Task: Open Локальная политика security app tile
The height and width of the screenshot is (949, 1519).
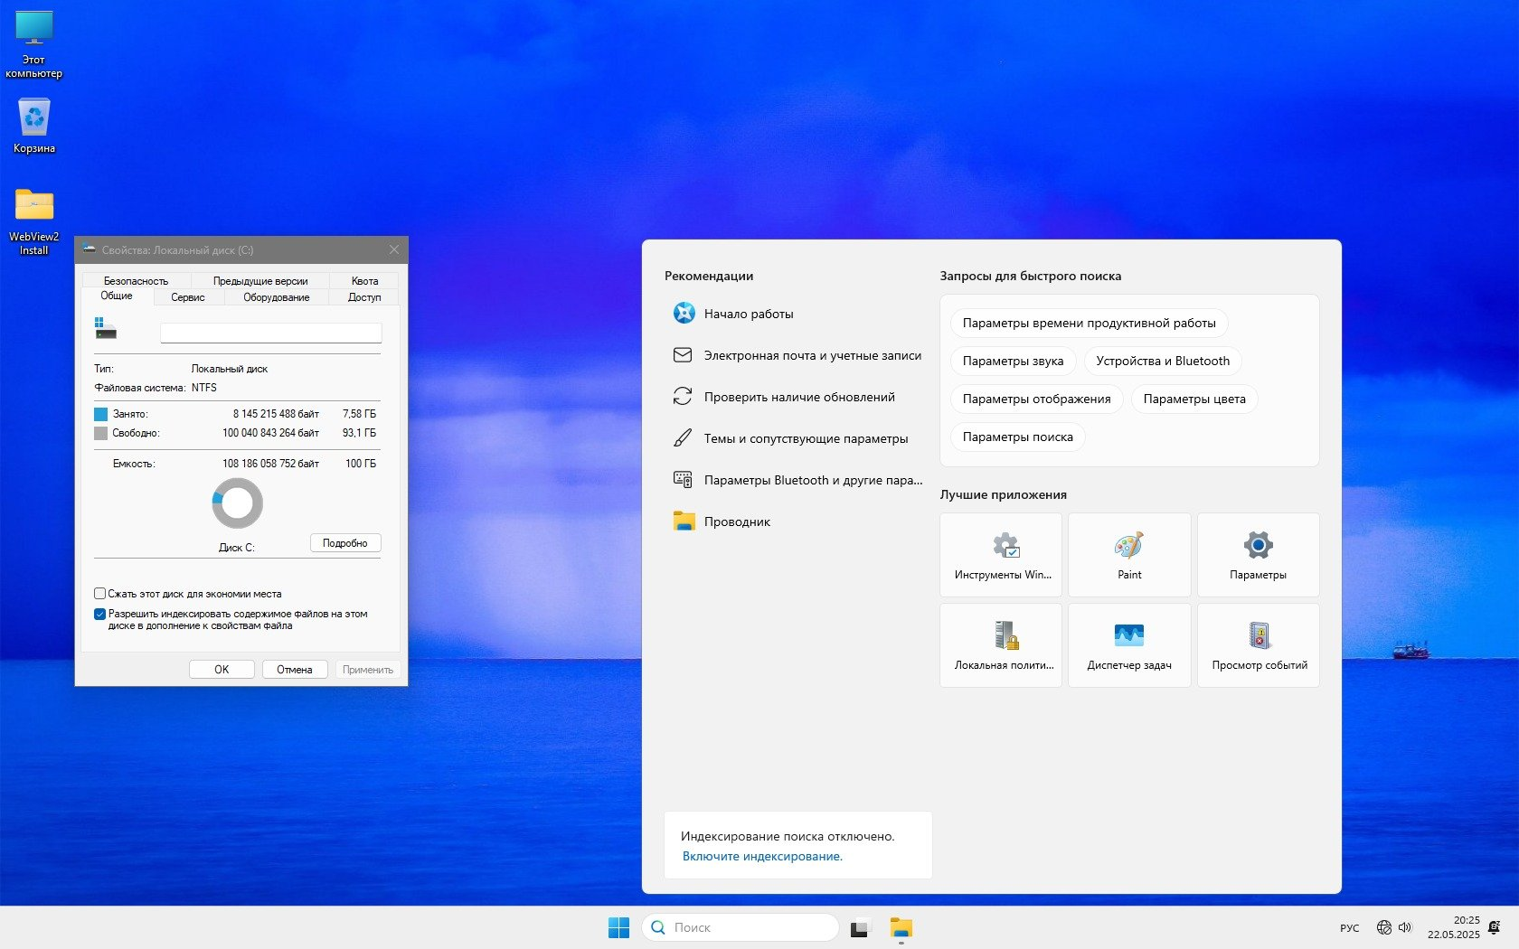Action: click(1001, 644)
